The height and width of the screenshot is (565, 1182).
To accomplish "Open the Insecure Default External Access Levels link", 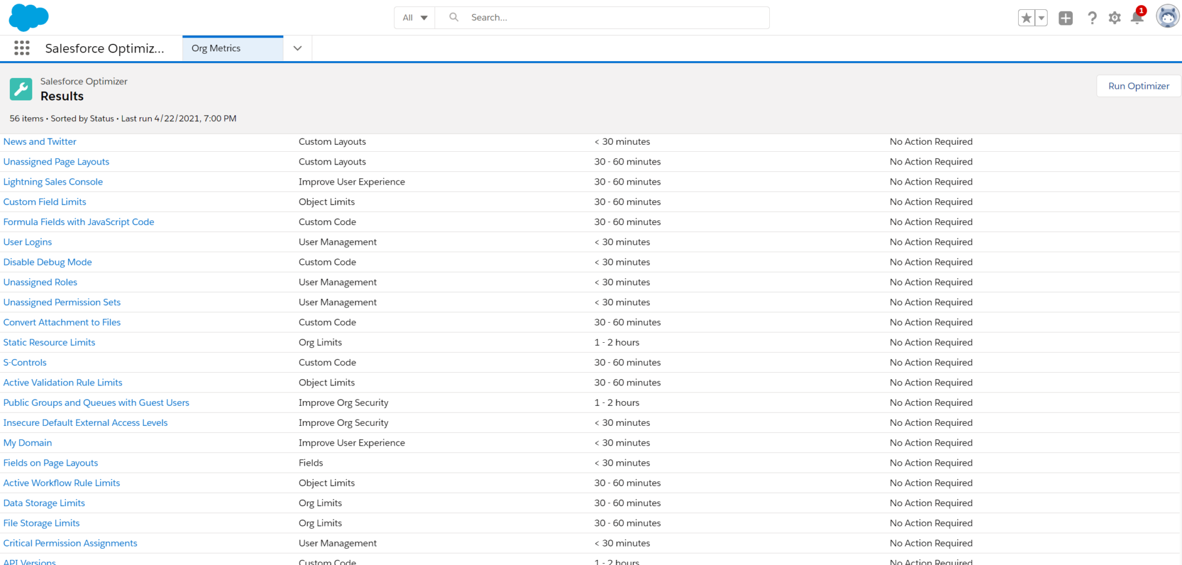I will [85, 422].
